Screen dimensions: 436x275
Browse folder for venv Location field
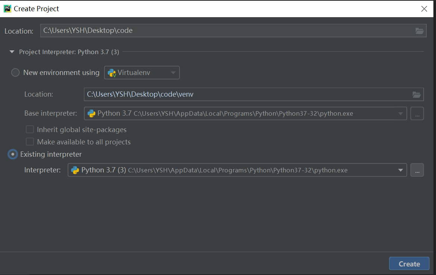[416, 94]
